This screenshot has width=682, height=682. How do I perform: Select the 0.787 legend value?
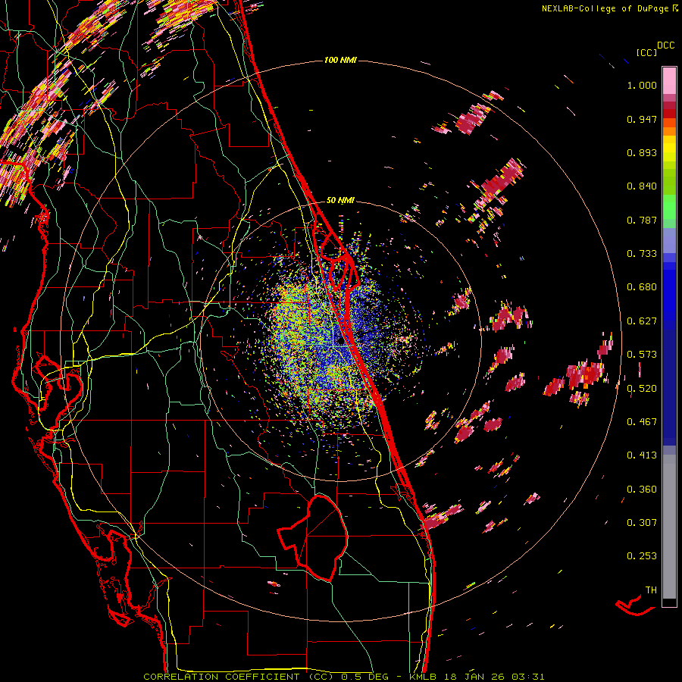tap(642, 220)
